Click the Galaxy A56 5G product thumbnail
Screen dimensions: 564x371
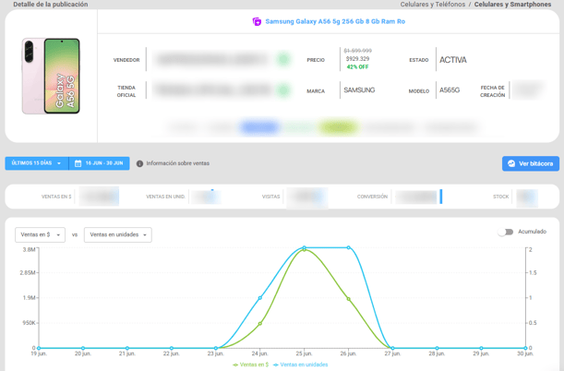coord(51,76)
